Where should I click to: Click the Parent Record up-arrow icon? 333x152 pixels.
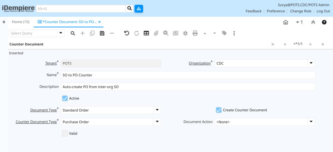tap(205, 34)
